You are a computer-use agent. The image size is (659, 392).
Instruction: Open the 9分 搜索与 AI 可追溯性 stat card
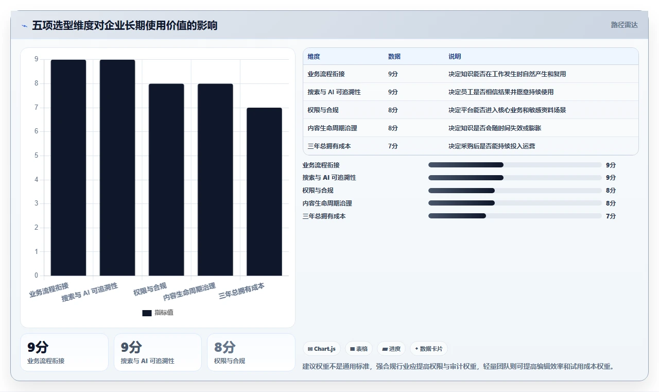pyautogui.click(x=158, y=352)
